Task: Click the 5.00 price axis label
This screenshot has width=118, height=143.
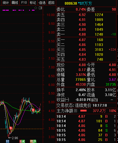Action: [52, 102]
